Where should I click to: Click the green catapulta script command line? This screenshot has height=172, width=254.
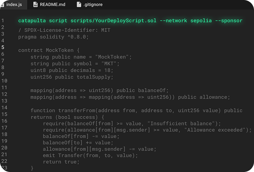click(130, 21)
